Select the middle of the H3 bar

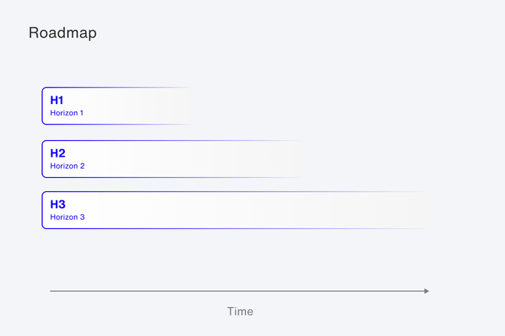[235, 210]
